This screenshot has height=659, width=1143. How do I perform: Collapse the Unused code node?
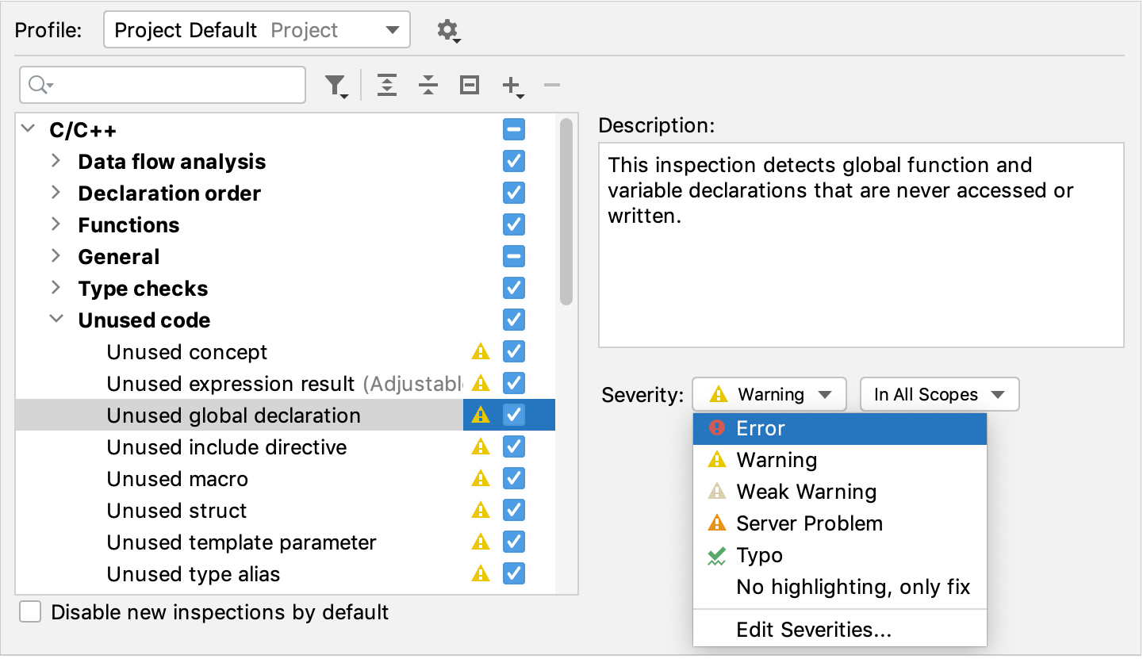56,319
